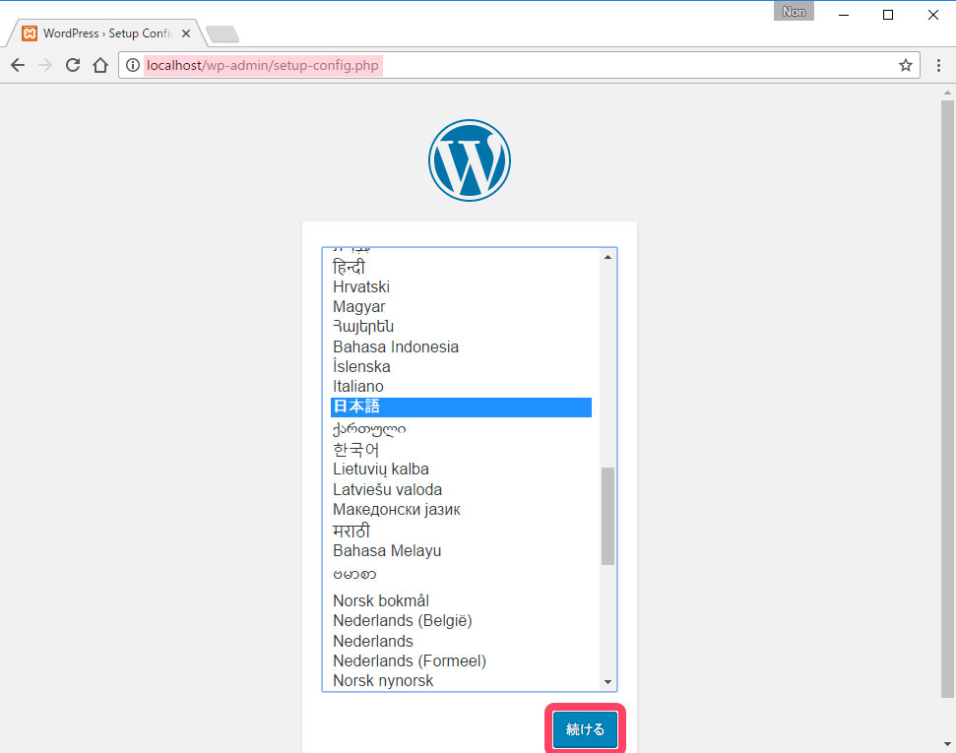Select Bahasa Indonesia language

pyautogui.click(x=461, y=346)
